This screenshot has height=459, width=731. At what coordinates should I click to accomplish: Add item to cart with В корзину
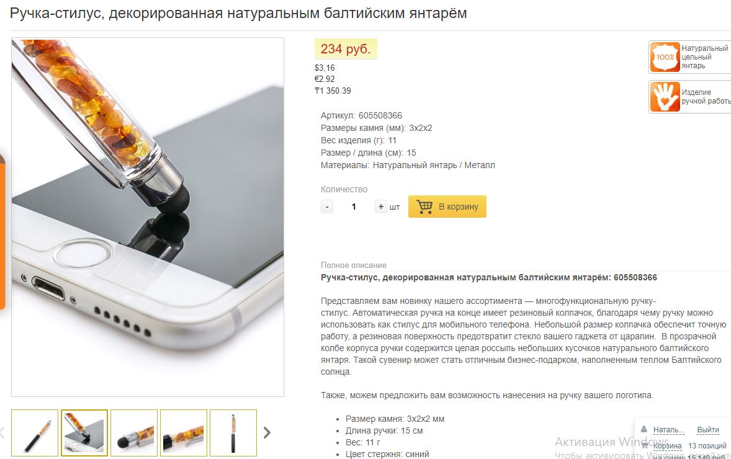pyautogui.click(x=447, y=207)
